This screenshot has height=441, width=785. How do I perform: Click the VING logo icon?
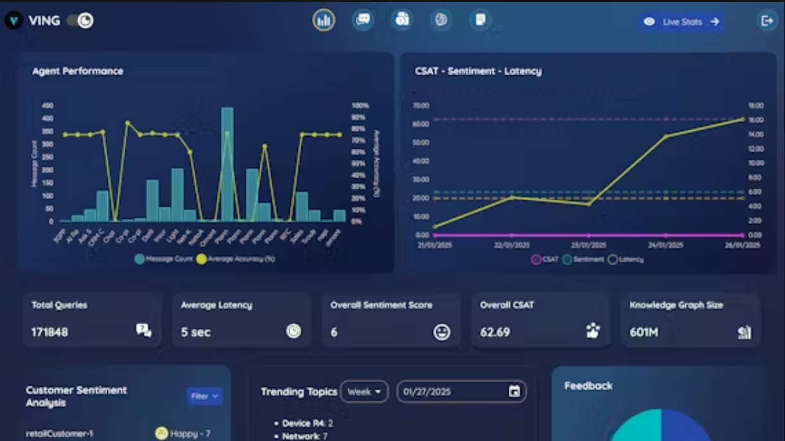click(13, 21)
